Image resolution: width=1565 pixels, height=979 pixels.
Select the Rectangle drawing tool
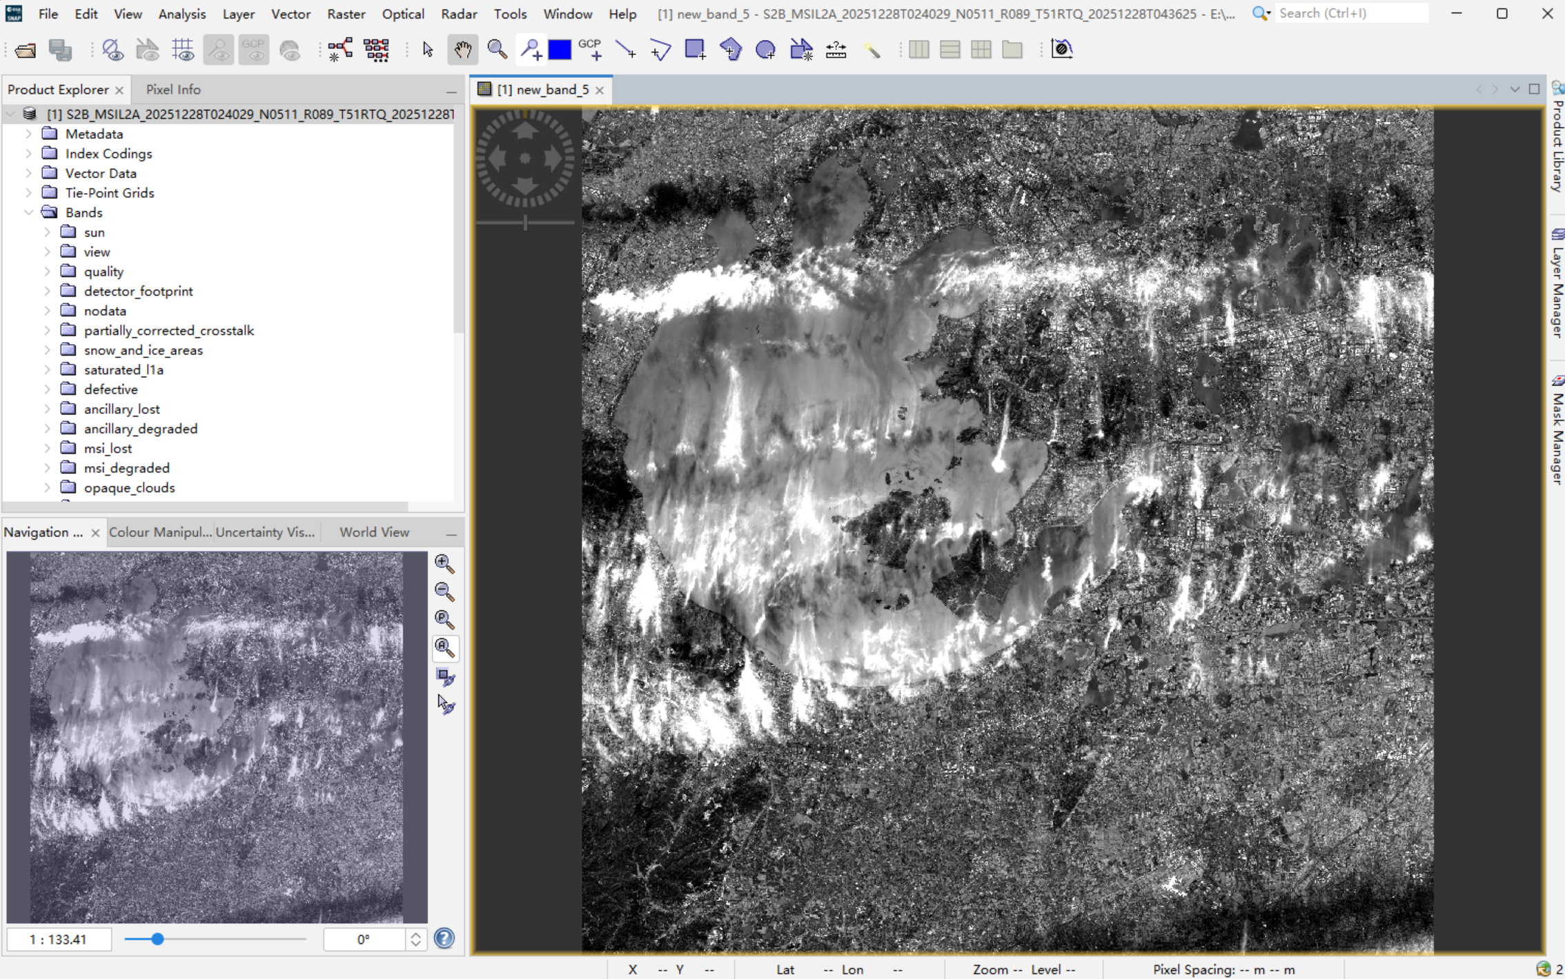click(x=695, y=49)
